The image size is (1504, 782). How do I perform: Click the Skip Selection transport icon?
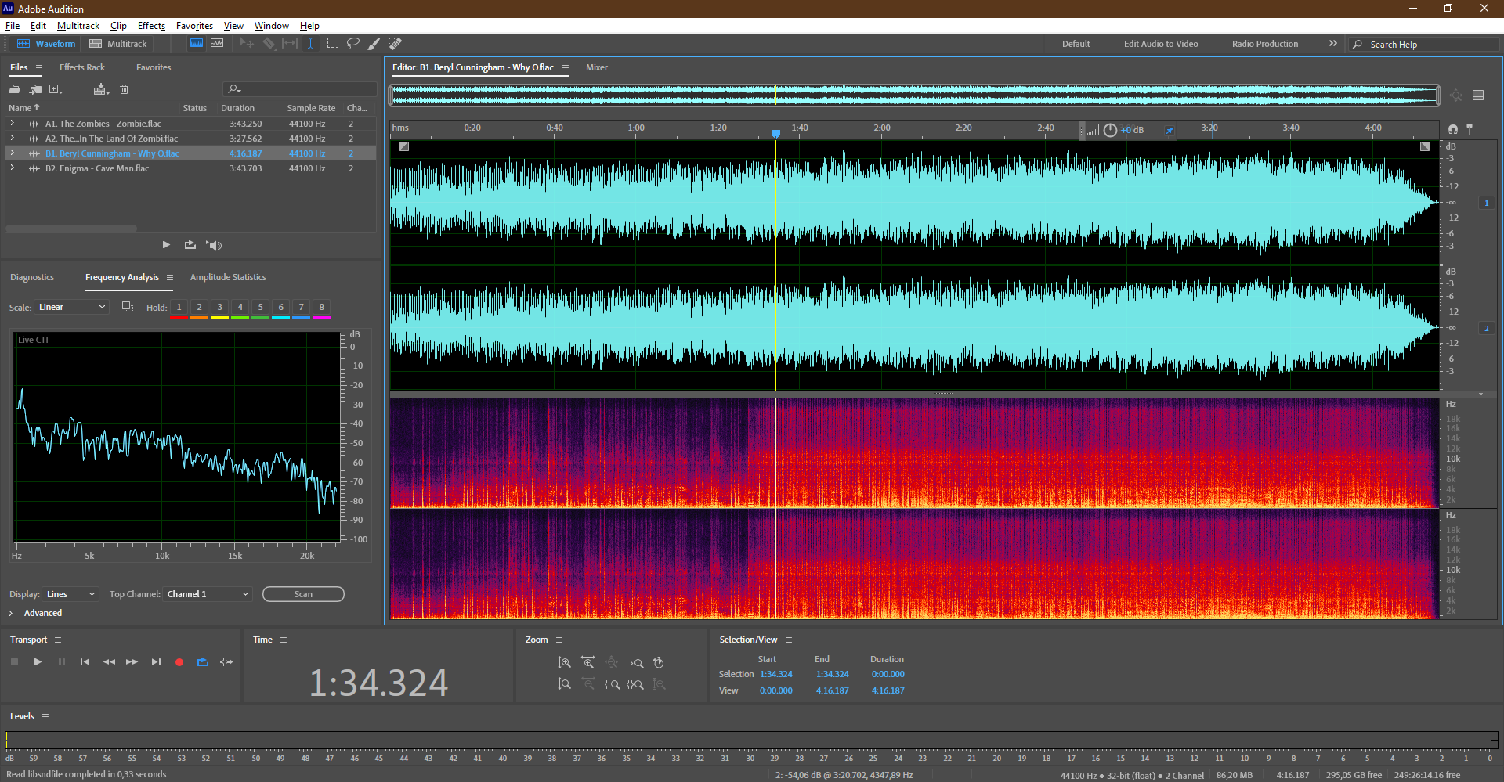click(226, 662)
